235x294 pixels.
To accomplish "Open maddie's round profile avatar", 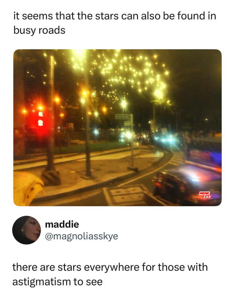I will (x=27, y=230).
